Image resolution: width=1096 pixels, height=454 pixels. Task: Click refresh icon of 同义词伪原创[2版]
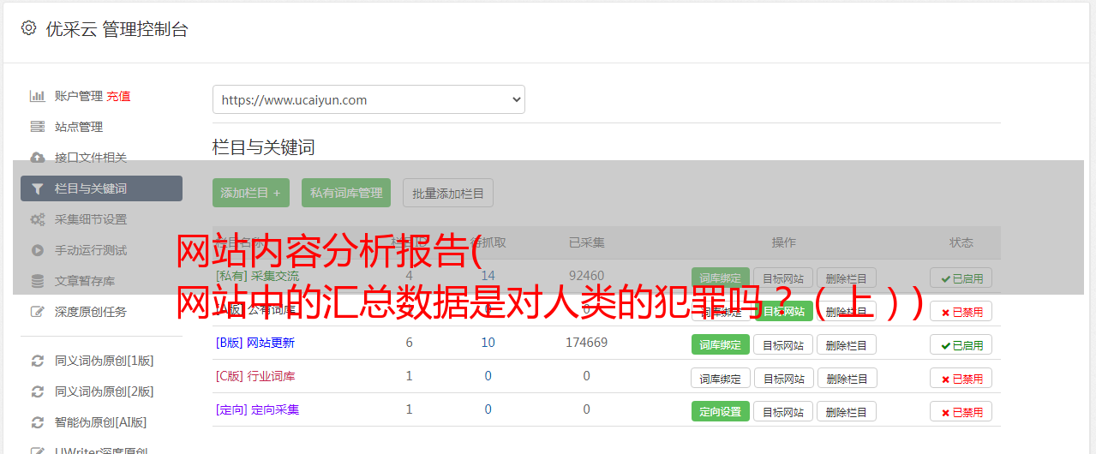38,391
